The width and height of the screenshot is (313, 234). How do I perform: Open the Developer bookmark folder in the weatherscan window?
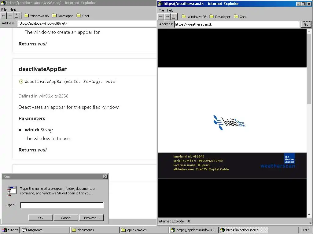[220, 17]
